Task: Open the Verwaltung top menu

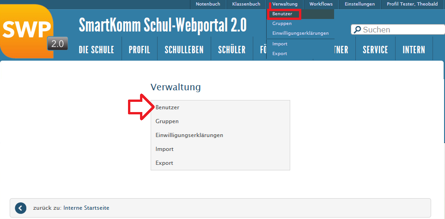Action: pos(285,4)
